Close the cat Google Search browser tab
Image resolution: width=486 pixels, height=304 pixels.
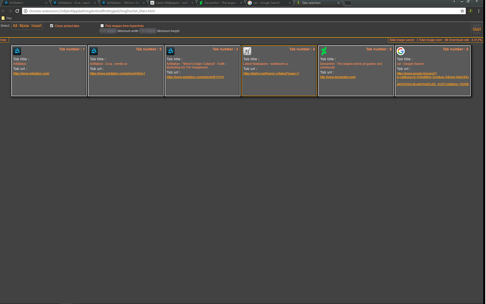coord(290,3)
